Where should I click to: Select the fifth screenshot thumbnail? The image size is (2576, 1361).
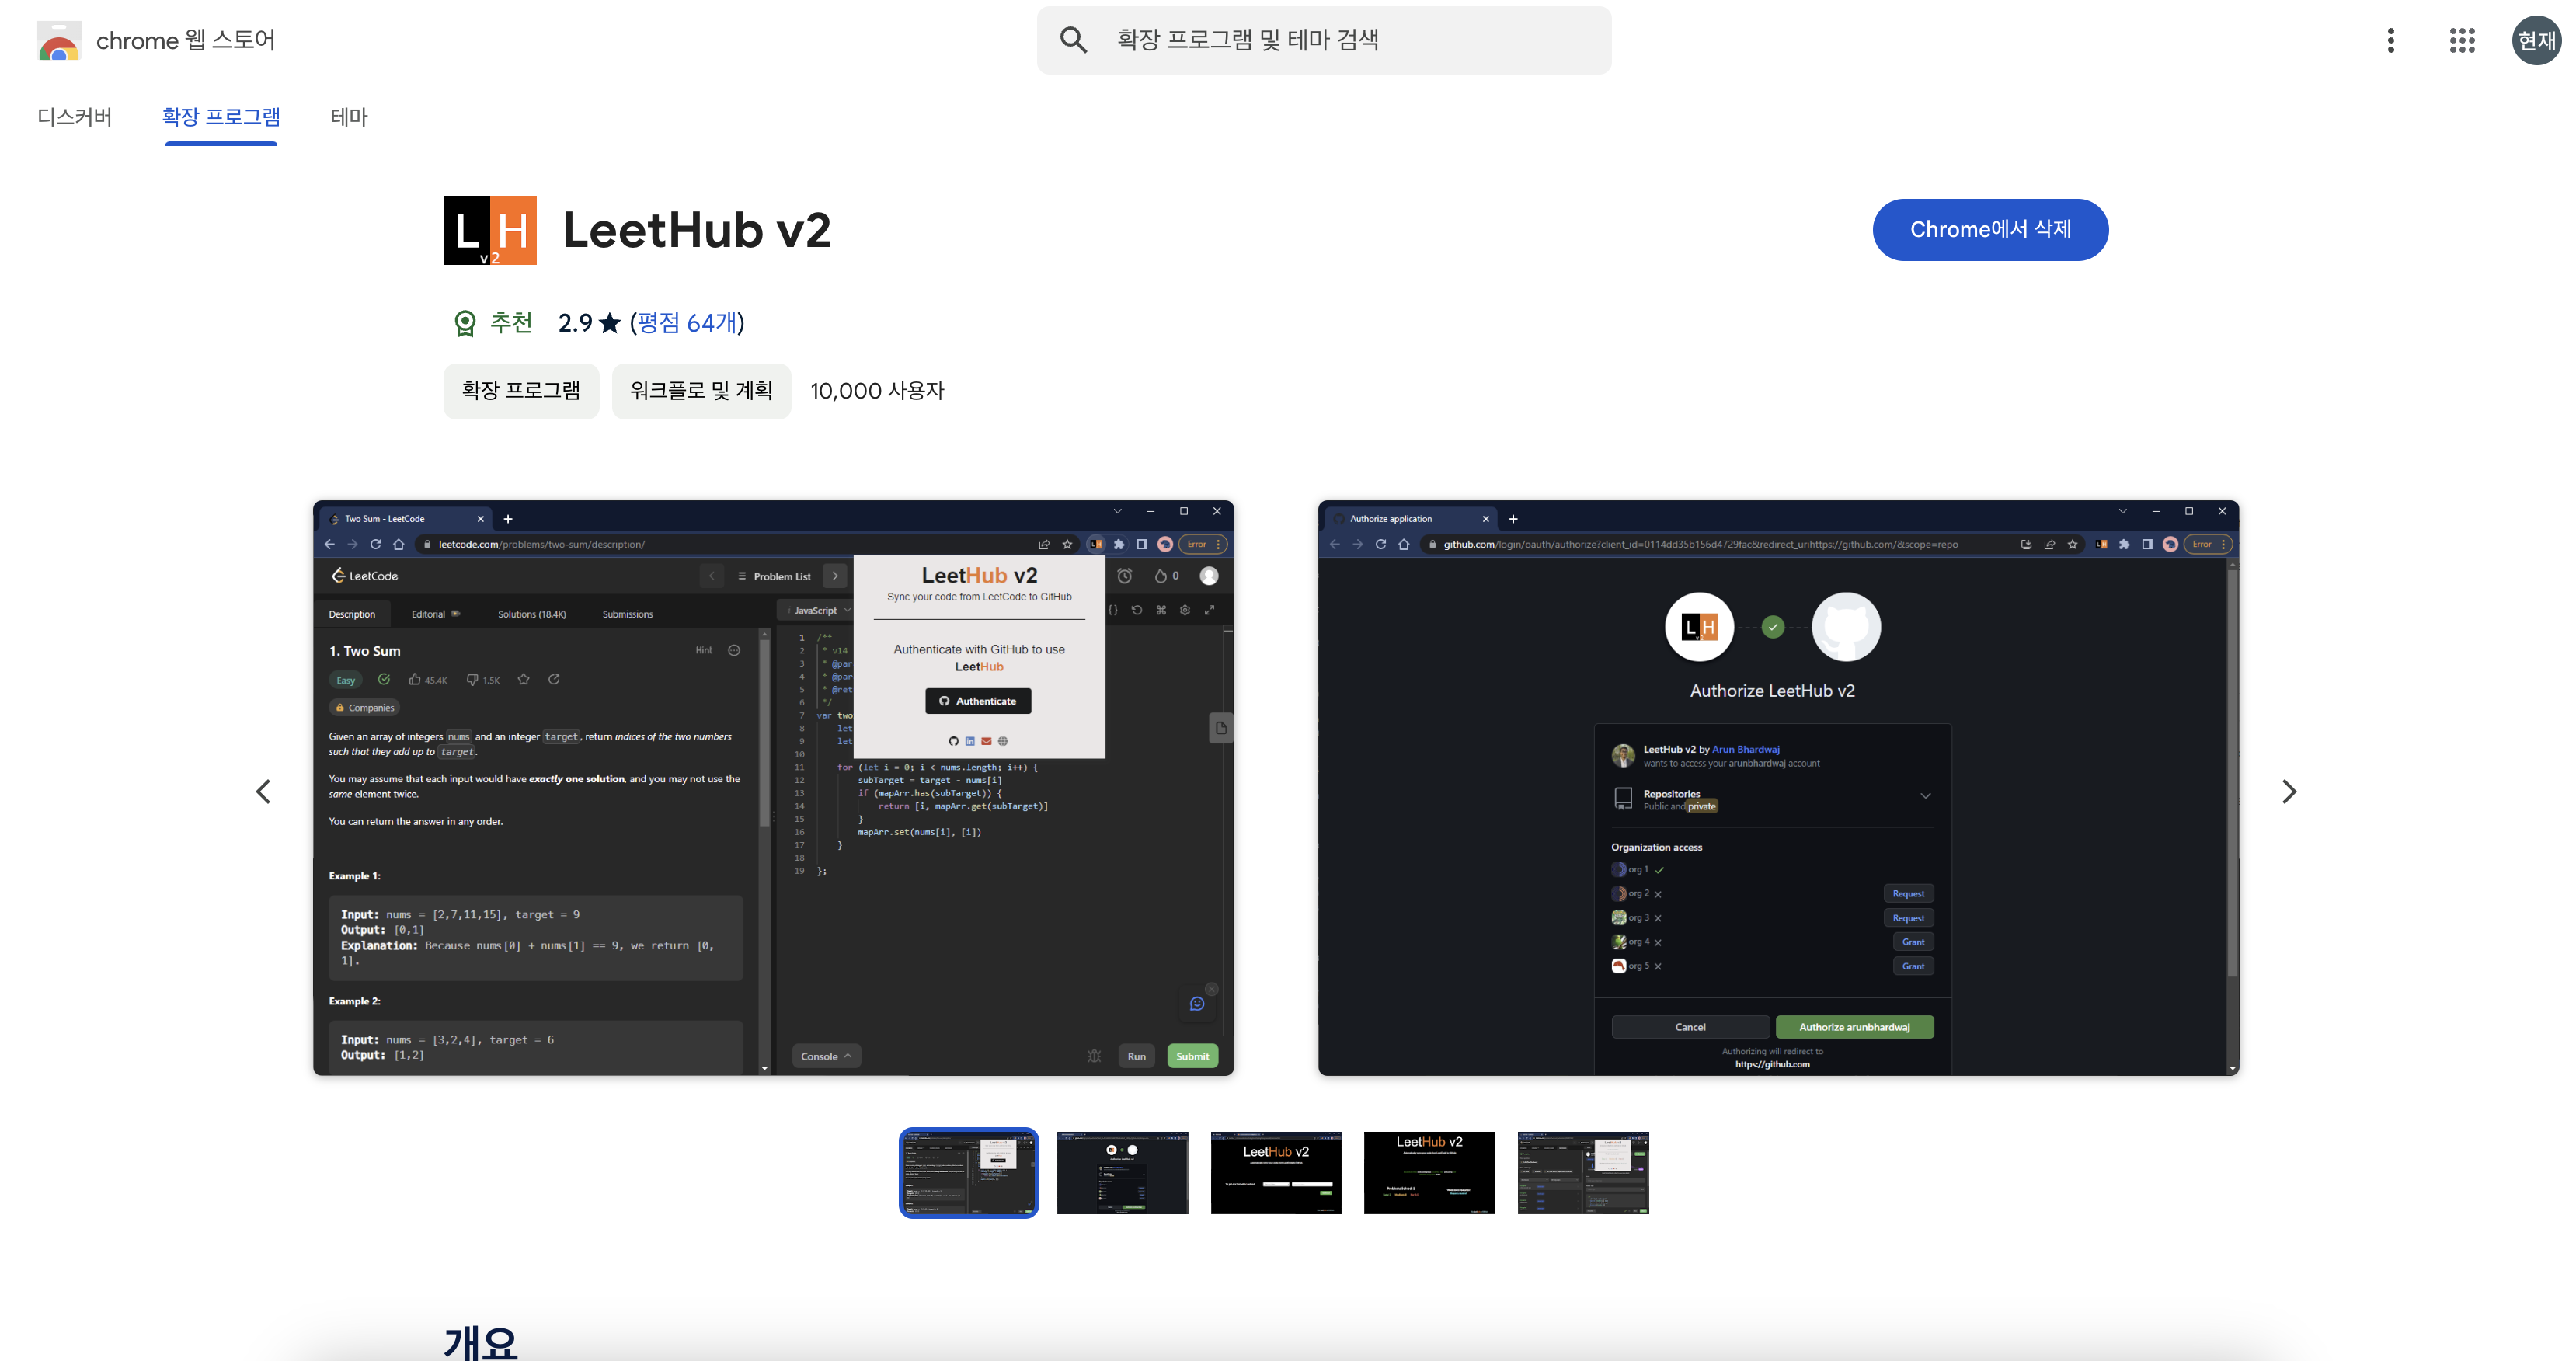(x=1582, y=1172)
